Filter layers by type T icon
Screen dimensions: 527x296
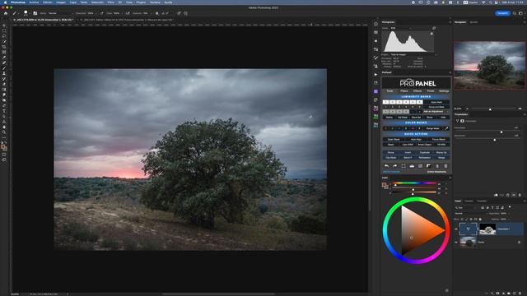(x=492, y=208)
